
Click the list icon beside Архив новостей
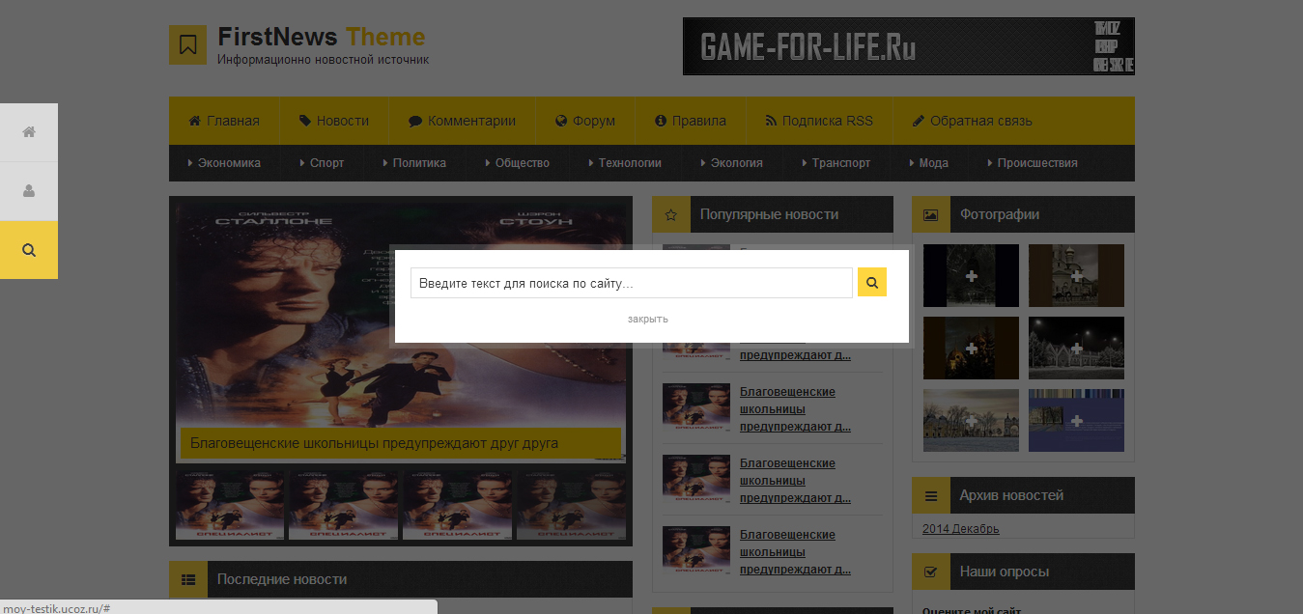pos(931,495)
